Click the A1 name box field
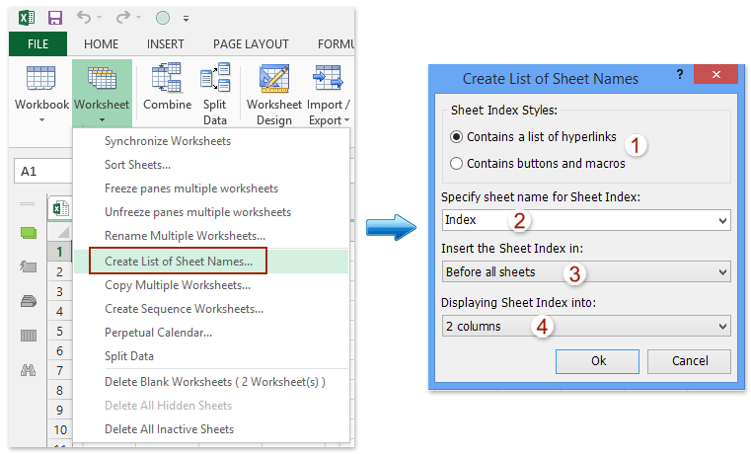 (39, 171)
